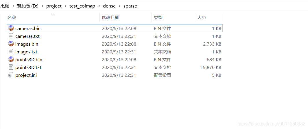This screenshot has width=308, height=129.
Task: Click the points3D.txt file name
Action: [28, 68]
